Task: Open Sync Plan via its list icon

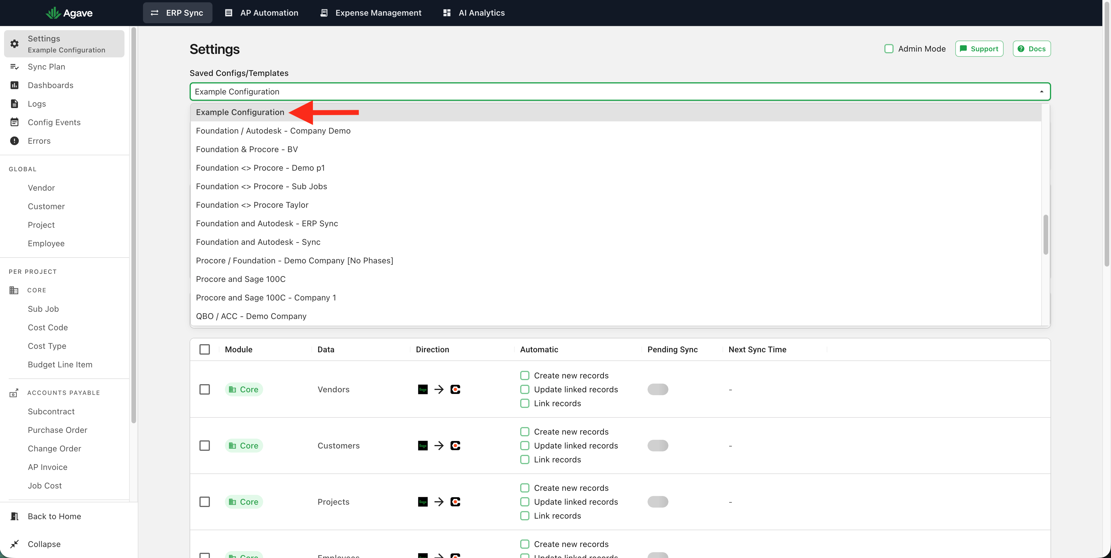Action: tap(14, 66)
